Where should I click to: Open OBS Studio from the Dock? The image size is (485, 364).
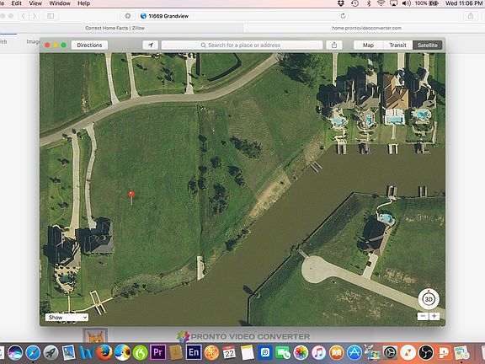tap(426, 352)
